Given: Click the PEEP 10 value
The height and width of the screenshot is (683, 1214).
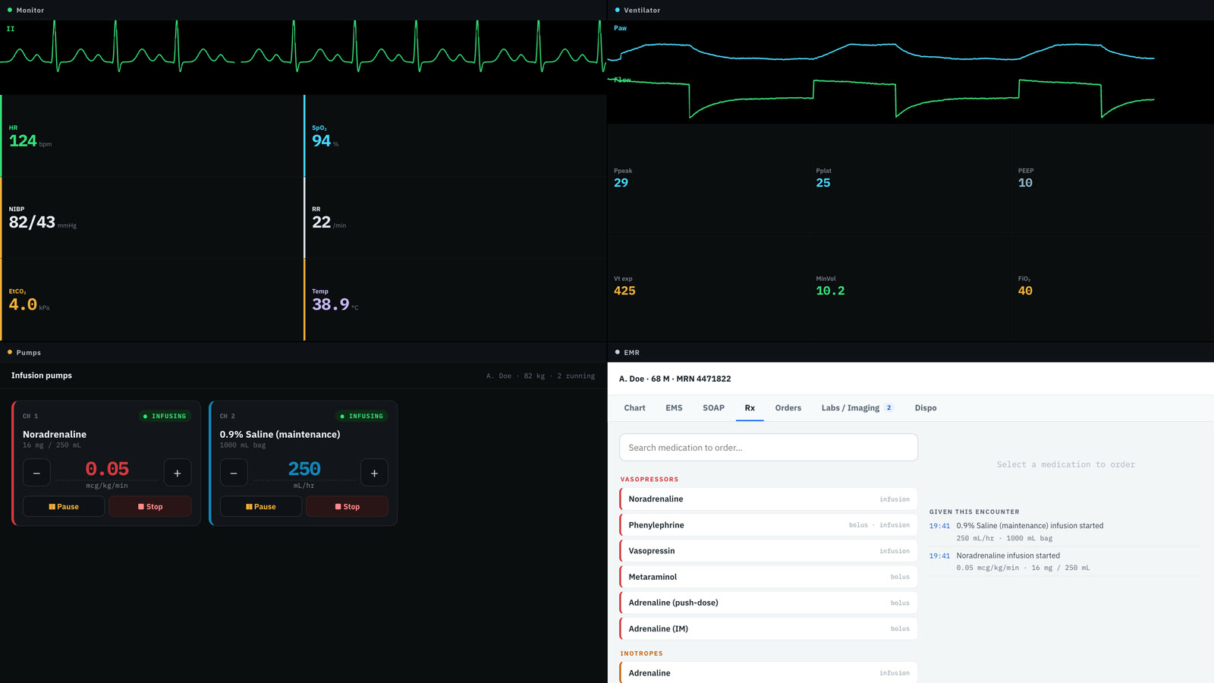Looking at the screenshot, I should (1025, 183).
